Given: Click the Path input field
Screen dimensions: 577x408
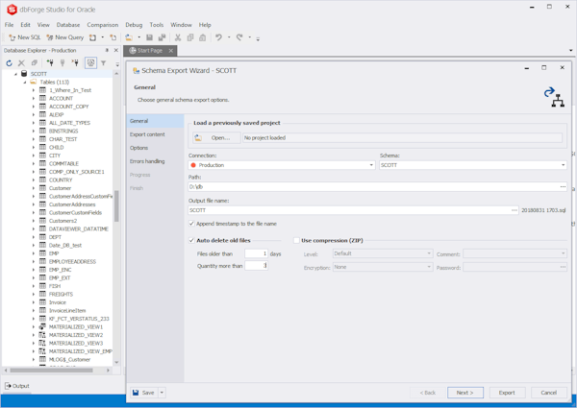Looking at the screenshot, I should coord(373,187).
